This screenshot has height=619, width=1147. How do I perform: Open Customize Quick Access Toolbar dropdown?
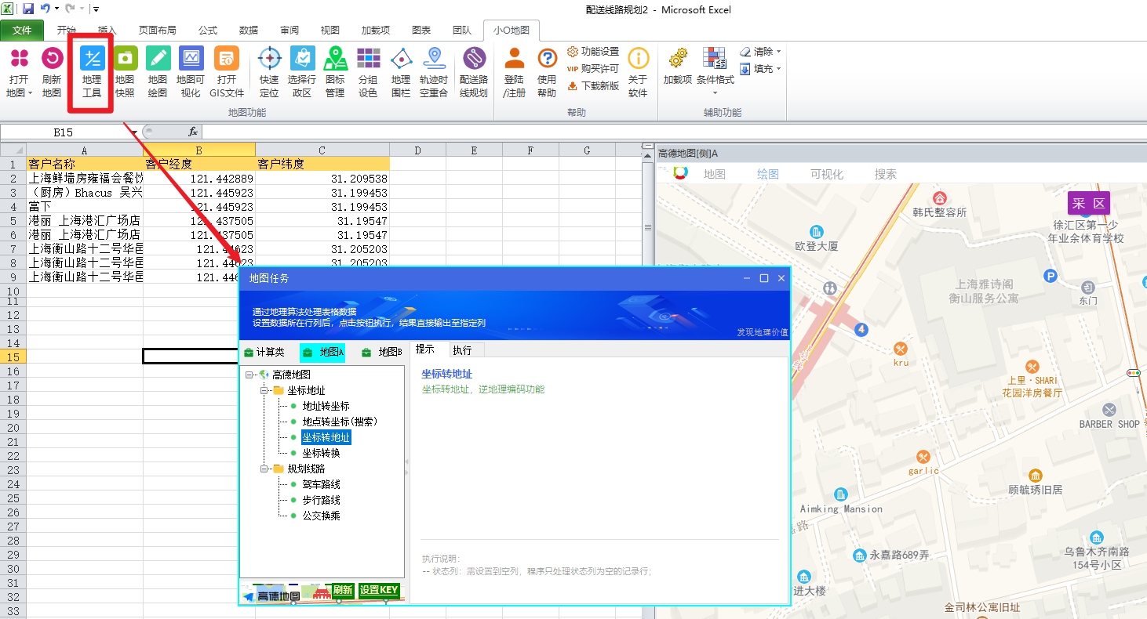point(96,9)
